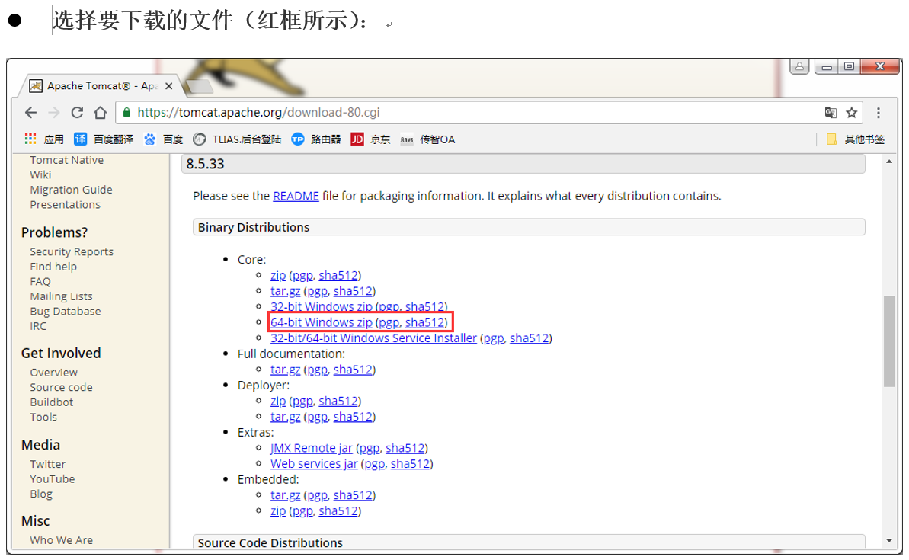Open Who We Are sidebar link
The width and height of the screenshot is (909, 560).
click(x=62, y=540)
